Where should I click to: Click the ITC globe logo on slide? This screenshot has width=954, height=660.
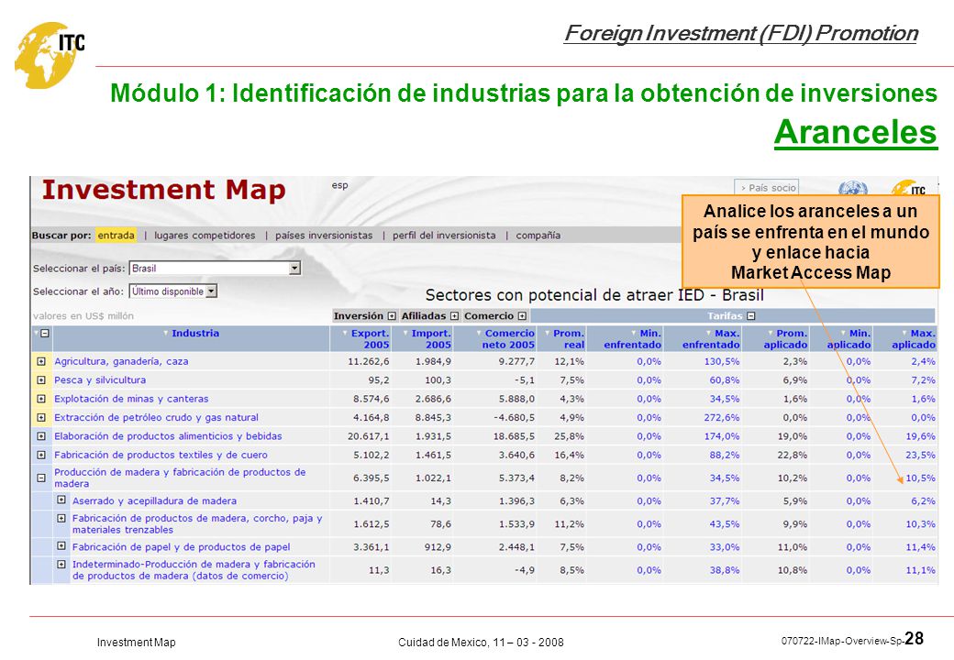point(50,55)
